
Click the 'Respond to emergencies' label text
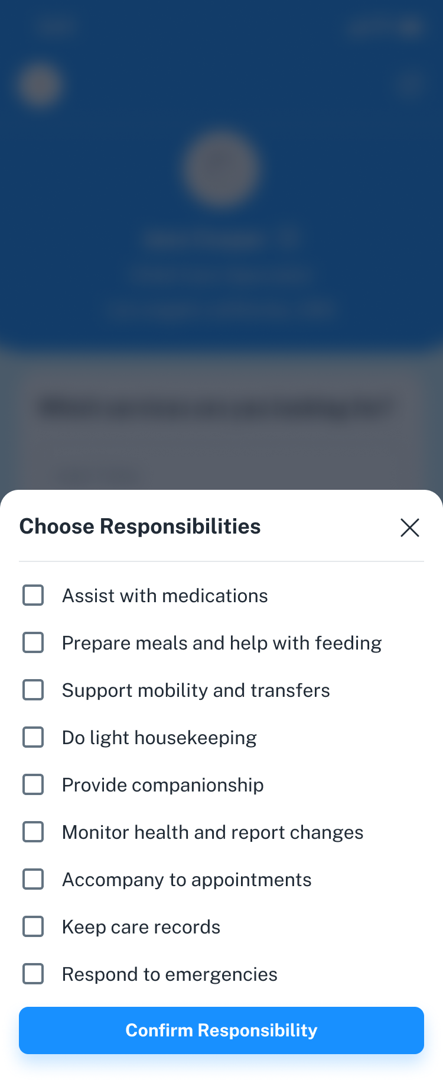(170, 974)
